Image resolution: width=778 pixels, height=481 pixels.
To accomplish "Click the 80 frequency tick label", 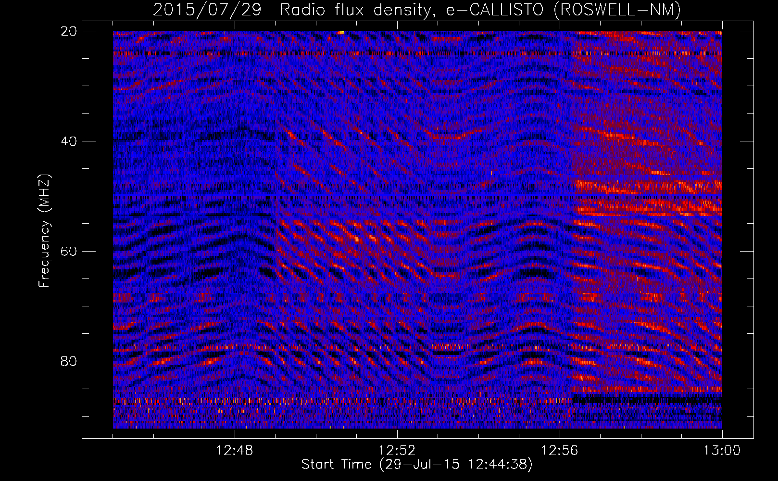I will pyautogui.click(x=69, y=361).
